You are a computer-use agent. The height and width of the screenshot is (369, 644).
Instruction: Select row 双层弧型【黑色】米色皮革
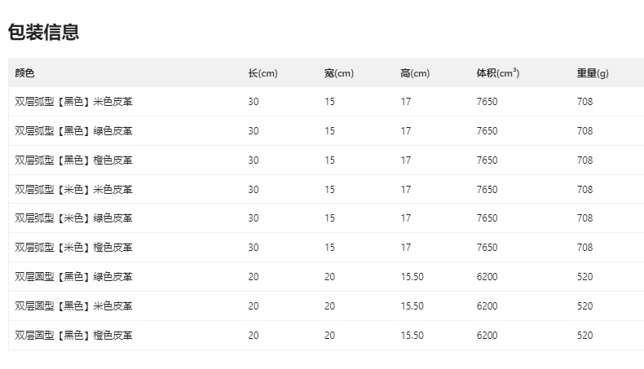point(73,102)
